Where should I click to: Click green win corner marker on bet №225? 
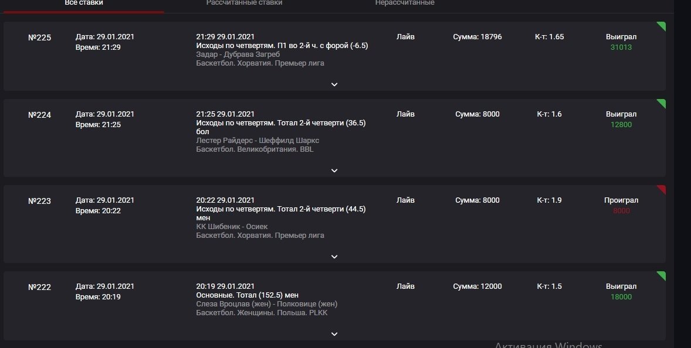(662, 25)
